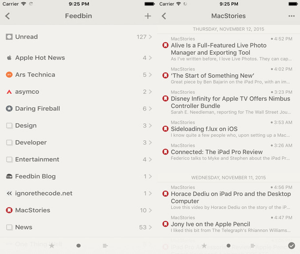Tap the 127 unread count
300x254 pixels.
[142, 37]
